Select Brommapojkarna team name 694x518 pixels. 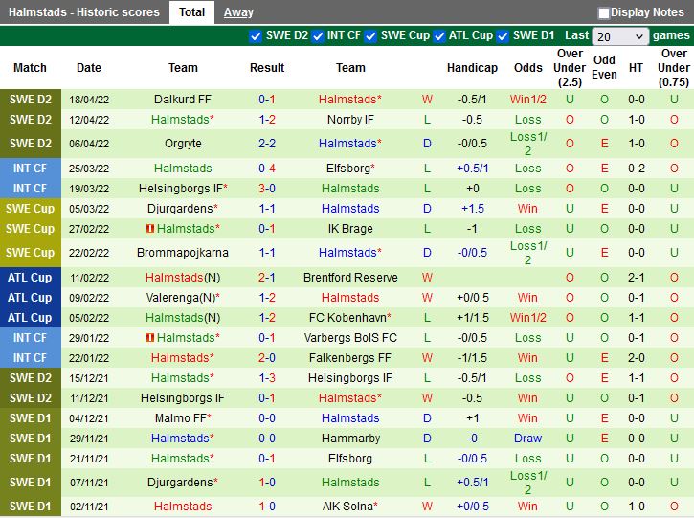[183, 253]
